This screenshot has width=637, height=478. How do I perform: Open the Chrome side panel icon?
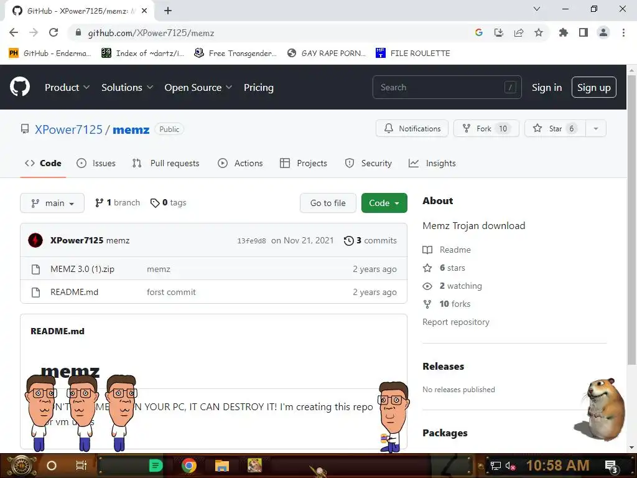tap(584, 32)
